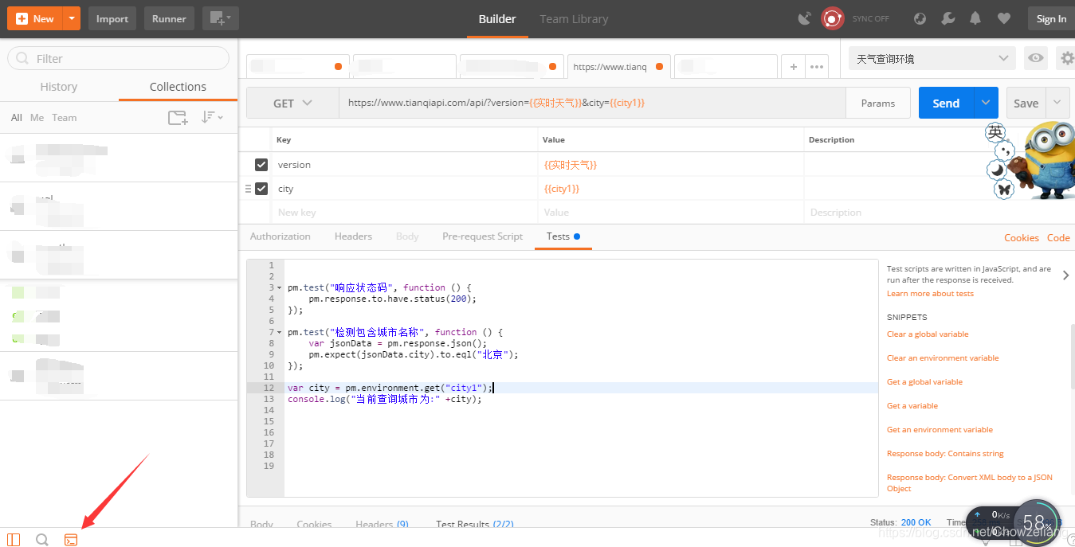Open the 天气查询环境 environment dropdown

(x=932, y=58)
